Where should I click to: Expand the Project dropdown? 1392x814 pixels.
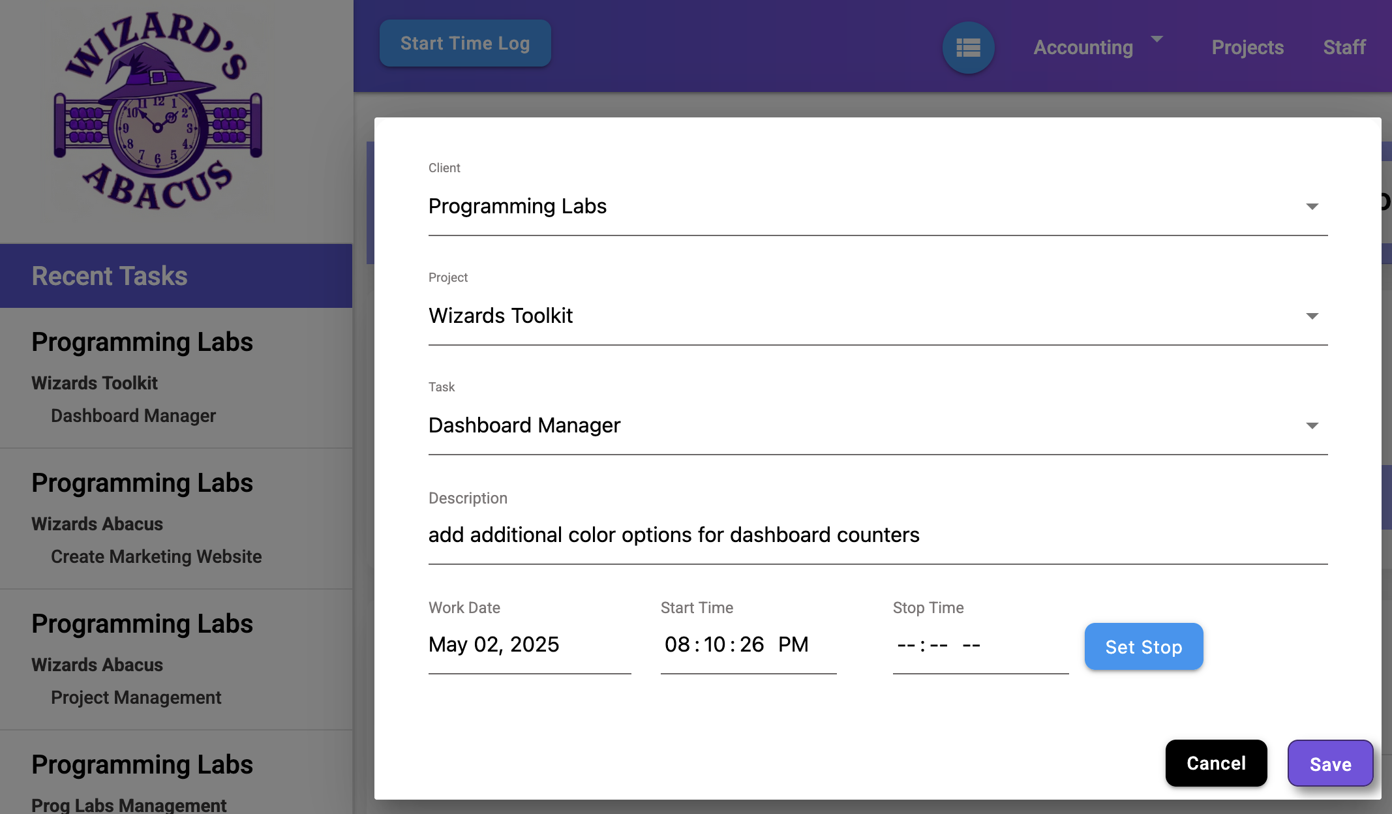pyautogui.click(x=1312, y=316)
